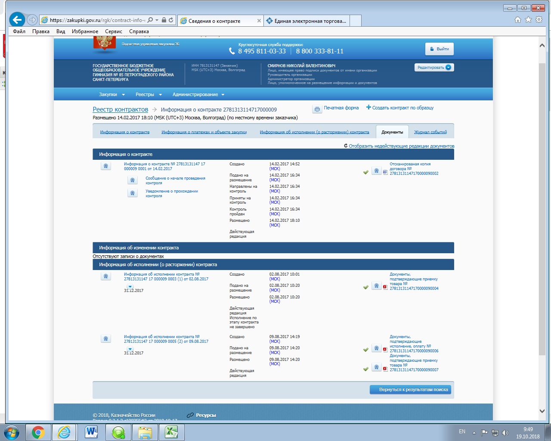The width and height of the screenshot is (551, 441).
Task: Open the Вид menu
Action: coord(61,31)
